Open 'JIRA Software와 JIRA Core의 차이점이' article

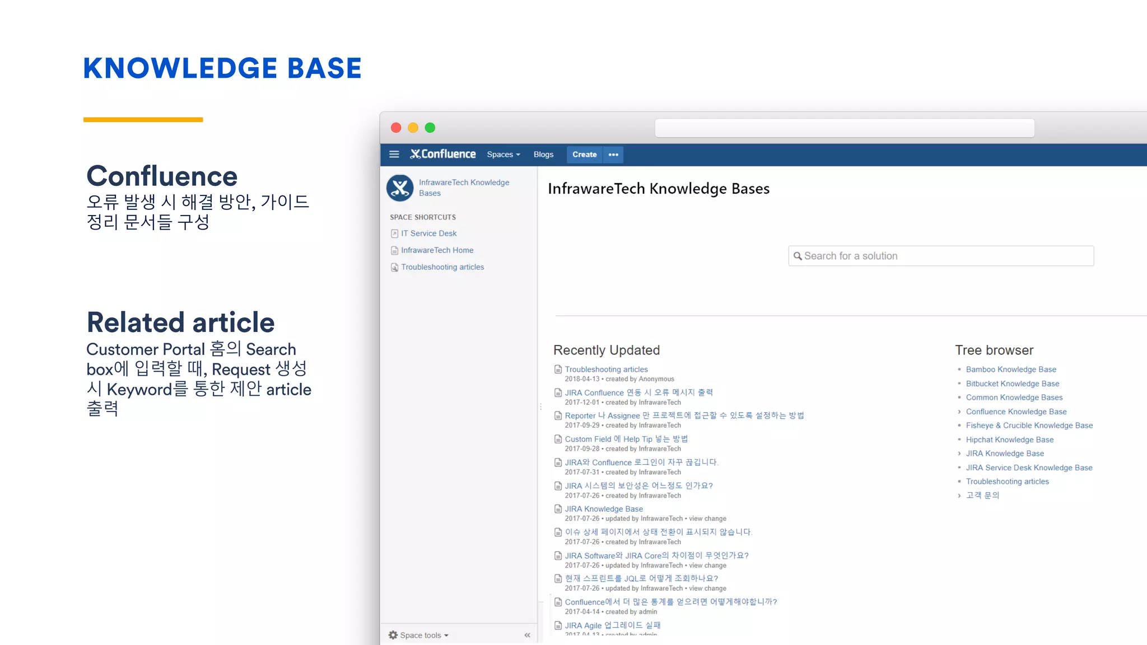coord(656,555)
